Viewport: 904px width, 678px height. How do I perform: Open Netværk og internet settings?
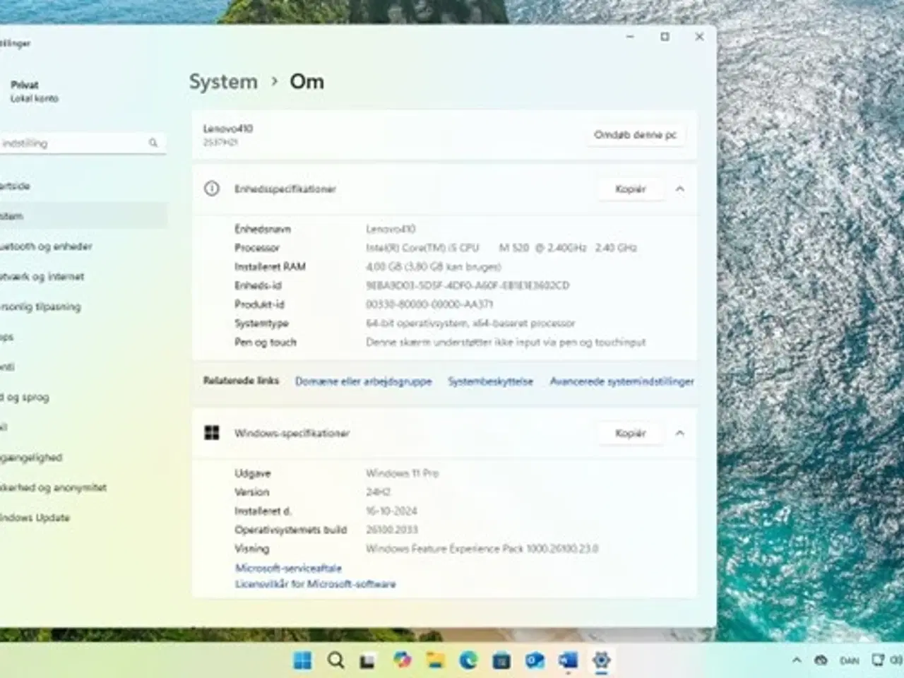pyautogui.click(x=83, y=276)
